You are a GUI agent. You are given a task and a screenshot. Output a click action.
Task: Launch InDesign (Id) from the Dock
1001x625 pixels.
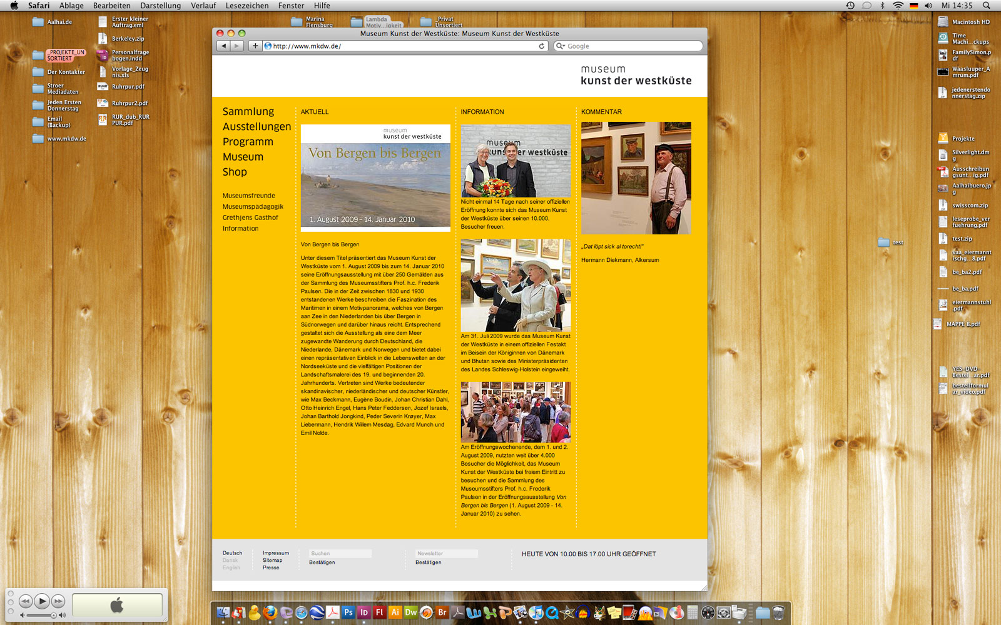[x=364, y=612]
